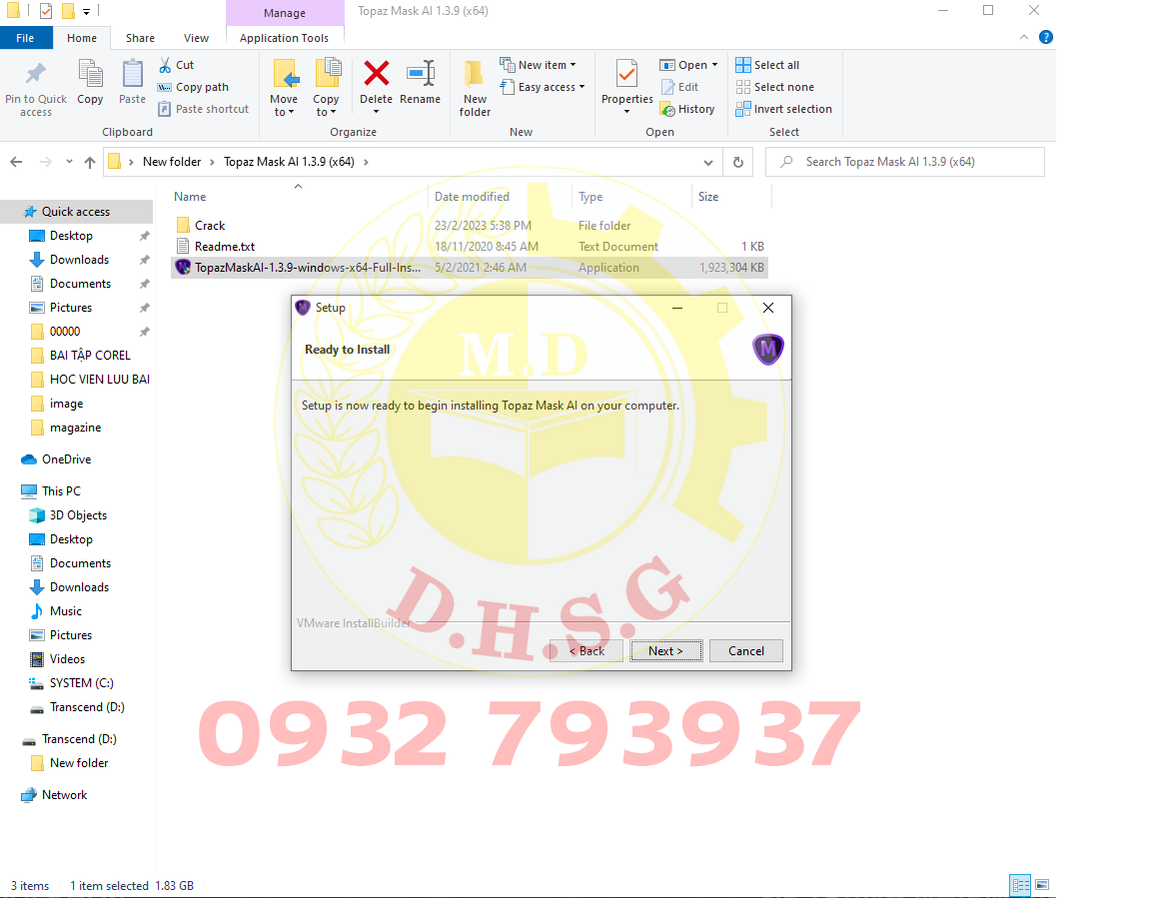1151x898 pixels.
Task: Click Quick access in sidebar
Action: tap(76, 212)
